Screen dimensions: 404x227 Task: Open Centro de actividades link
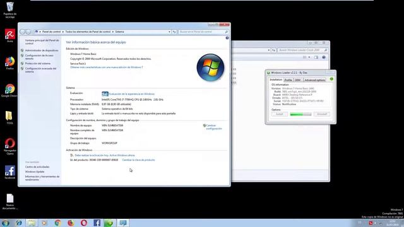tap(37, 166)
